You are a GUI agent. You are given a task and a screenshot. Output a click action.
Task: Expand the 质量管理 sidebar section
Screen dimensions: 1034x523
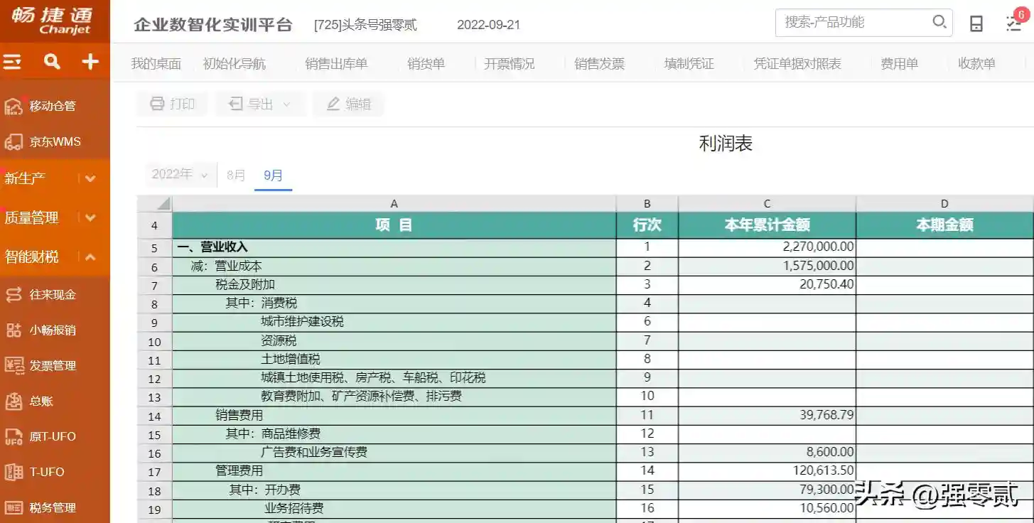click(x=90, y=217)
